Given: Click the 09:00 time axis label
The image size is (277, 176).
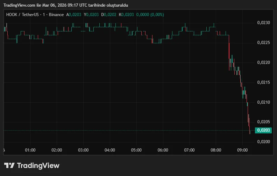Looking at the screenshot, I should [242, 150].
